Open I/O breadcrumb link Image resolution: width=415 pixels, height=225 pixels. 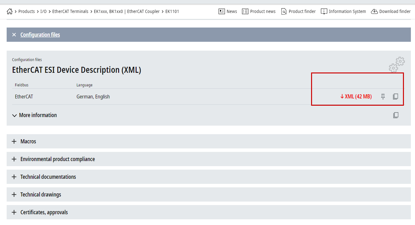pos(43,11)
